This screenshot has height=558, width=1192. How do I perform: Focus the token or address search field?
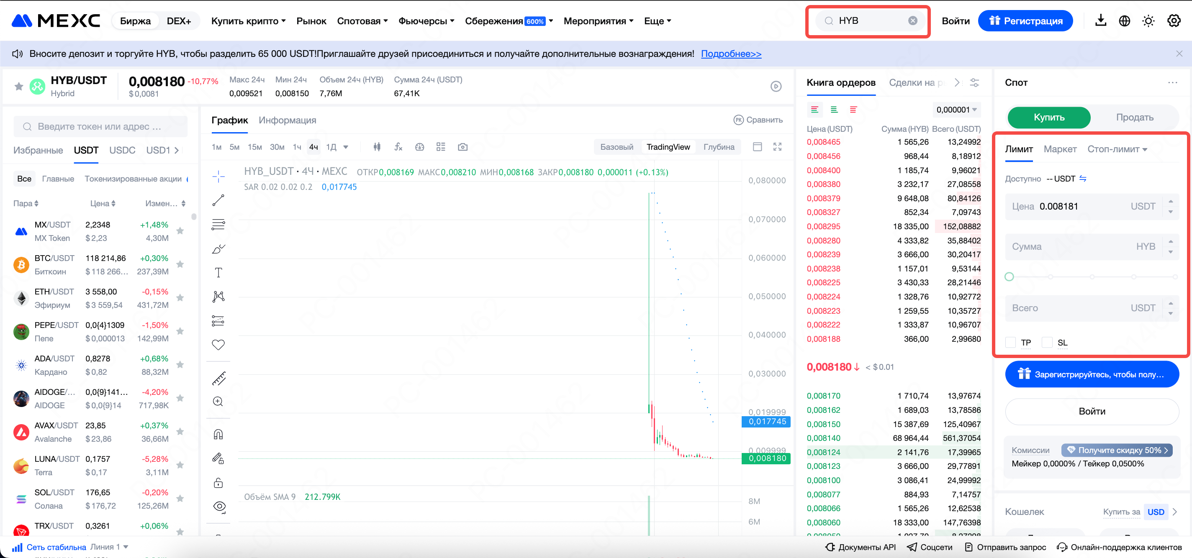tap(100, 126)
